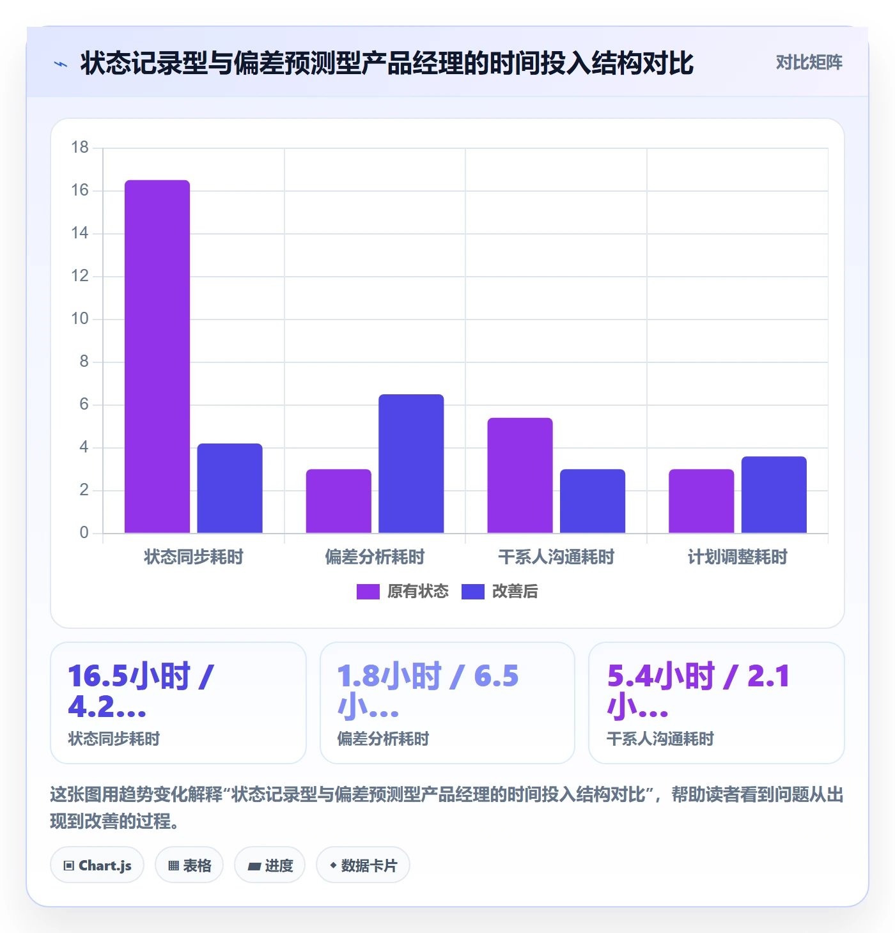Click the purple 干系人沟通耗时 bar at 5.4
Image resolution: width=895 pixels, height=933 pixels.
(520, 475)
